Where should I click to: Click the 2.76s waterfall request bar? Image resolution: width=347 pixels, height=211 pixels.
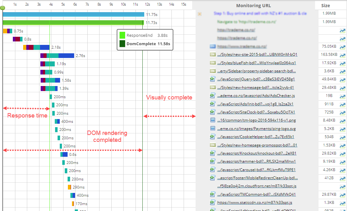click(x=57, y=55)
